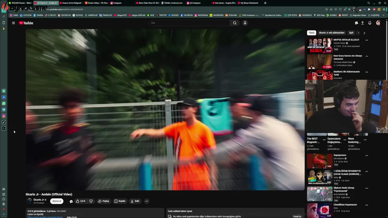This screenshot has width=388, height=218.
Task: Open the REDDIT bookmark
Action: (x=343, y=15)
